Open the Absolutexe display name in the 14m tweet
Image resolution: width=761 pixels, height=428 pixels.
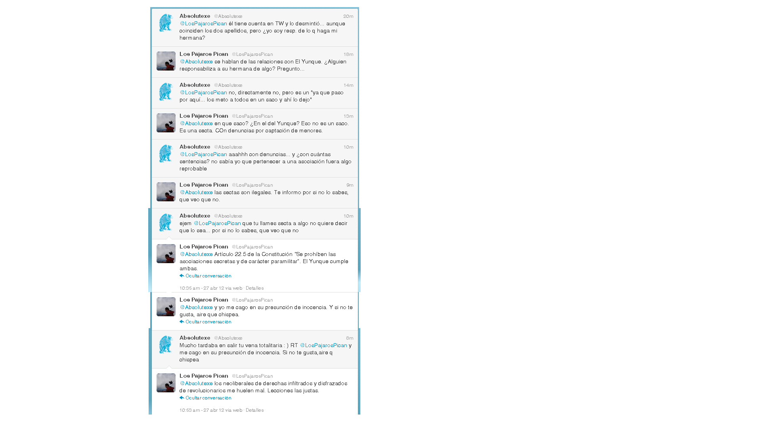[195, 85]
